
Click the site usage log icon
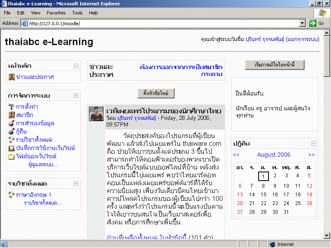tap(12, 148)
